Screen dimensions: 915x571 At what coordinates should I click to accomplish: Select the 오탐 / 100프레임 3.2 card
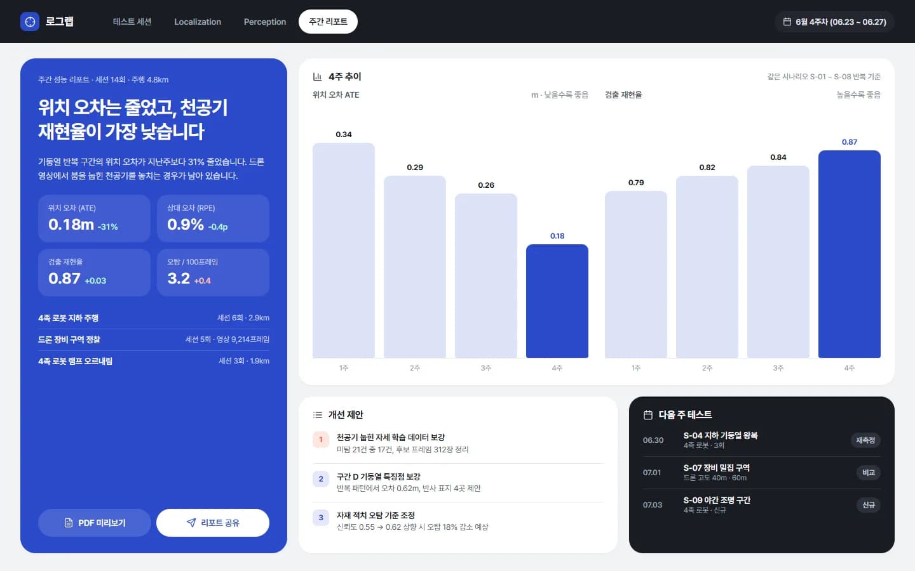point(213,272)
